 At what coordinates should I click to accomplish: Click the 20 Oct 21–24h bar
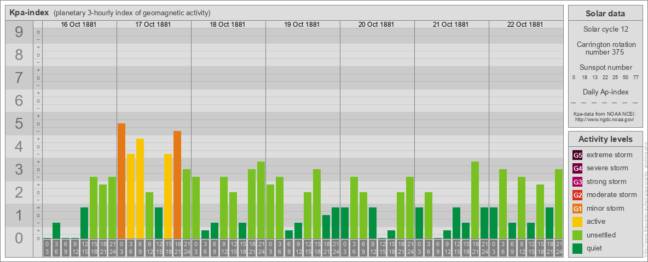point(409,207)
